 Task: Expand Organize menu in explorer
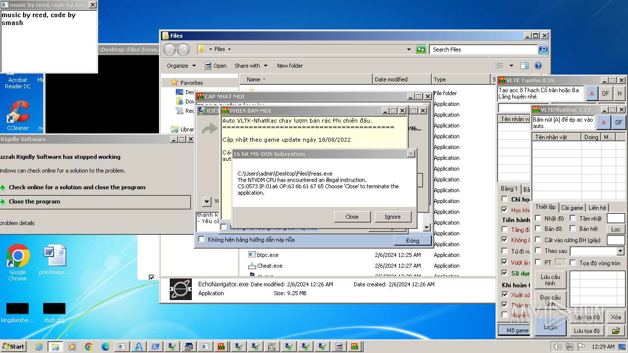[181, 66]
